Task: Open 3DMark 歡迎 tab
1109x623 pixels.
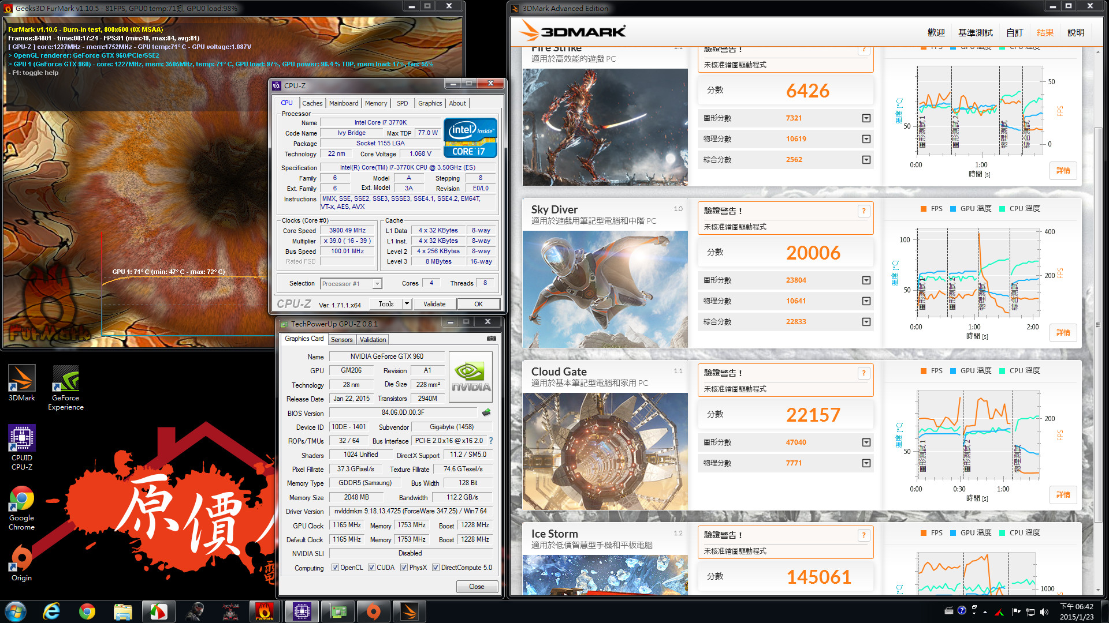Action: pos(936,33)
